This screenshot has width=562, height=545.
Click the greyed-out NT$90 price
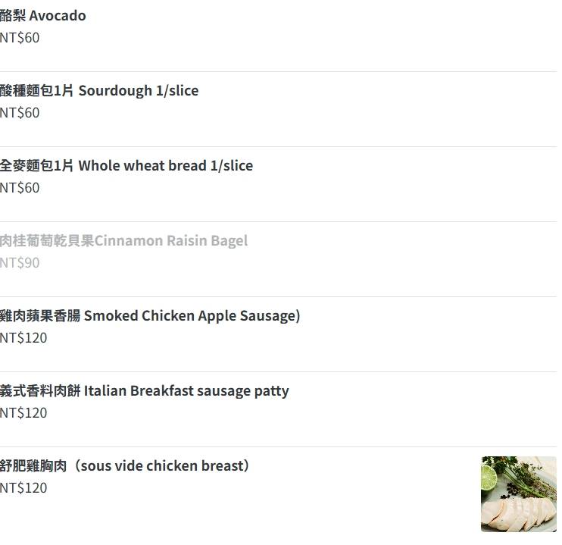(x=20, y=263)
